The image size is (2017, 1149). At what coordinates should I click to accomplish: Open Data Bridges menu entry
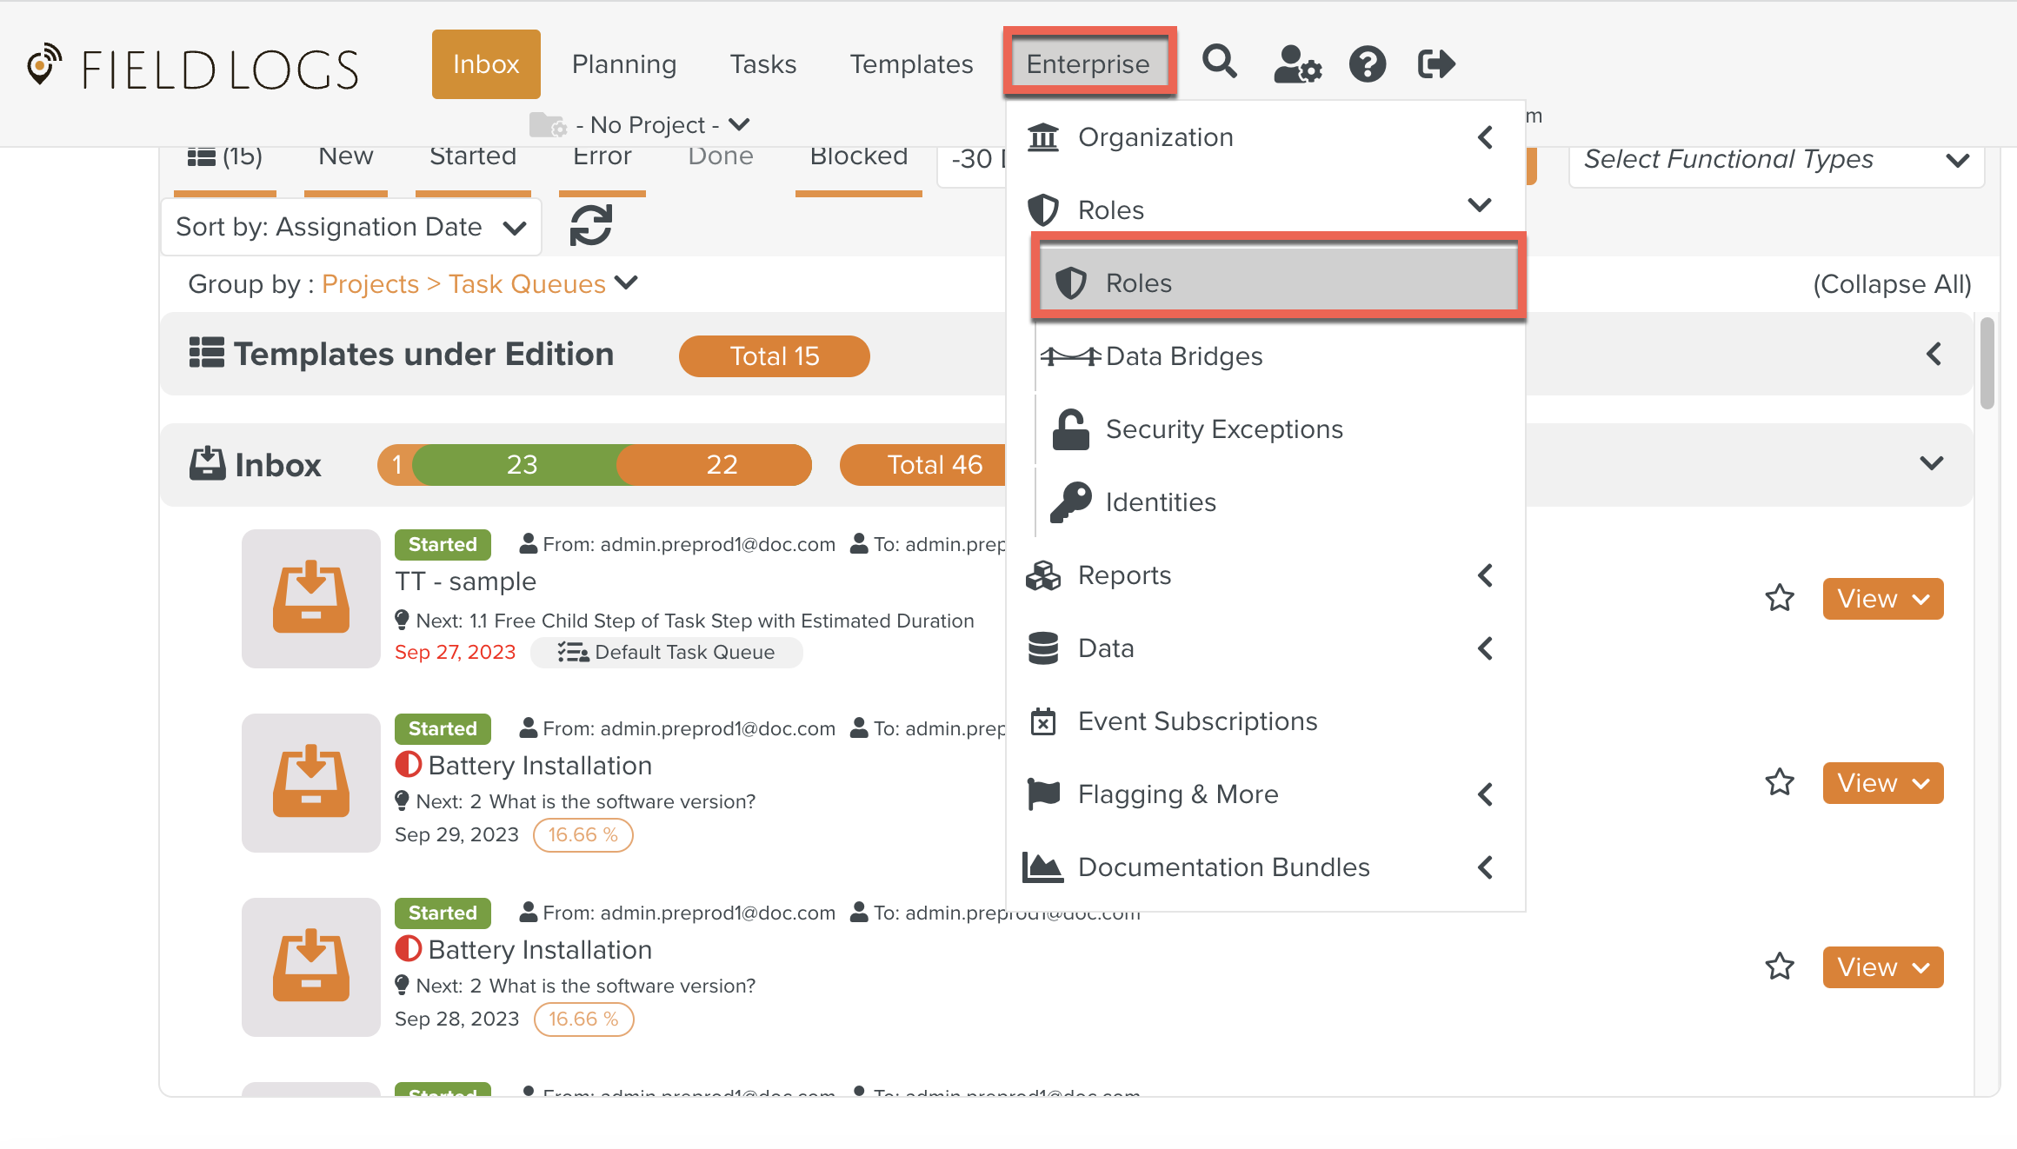(1183, 356)
